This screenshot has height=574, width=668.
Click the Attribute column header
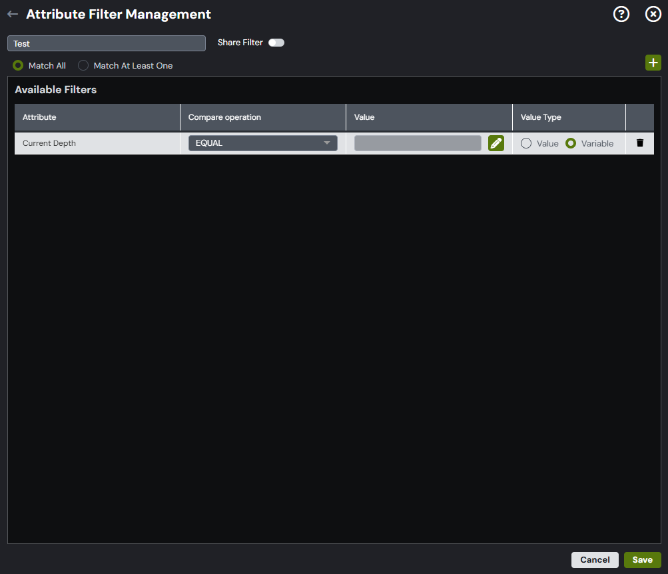coord(97,117)
